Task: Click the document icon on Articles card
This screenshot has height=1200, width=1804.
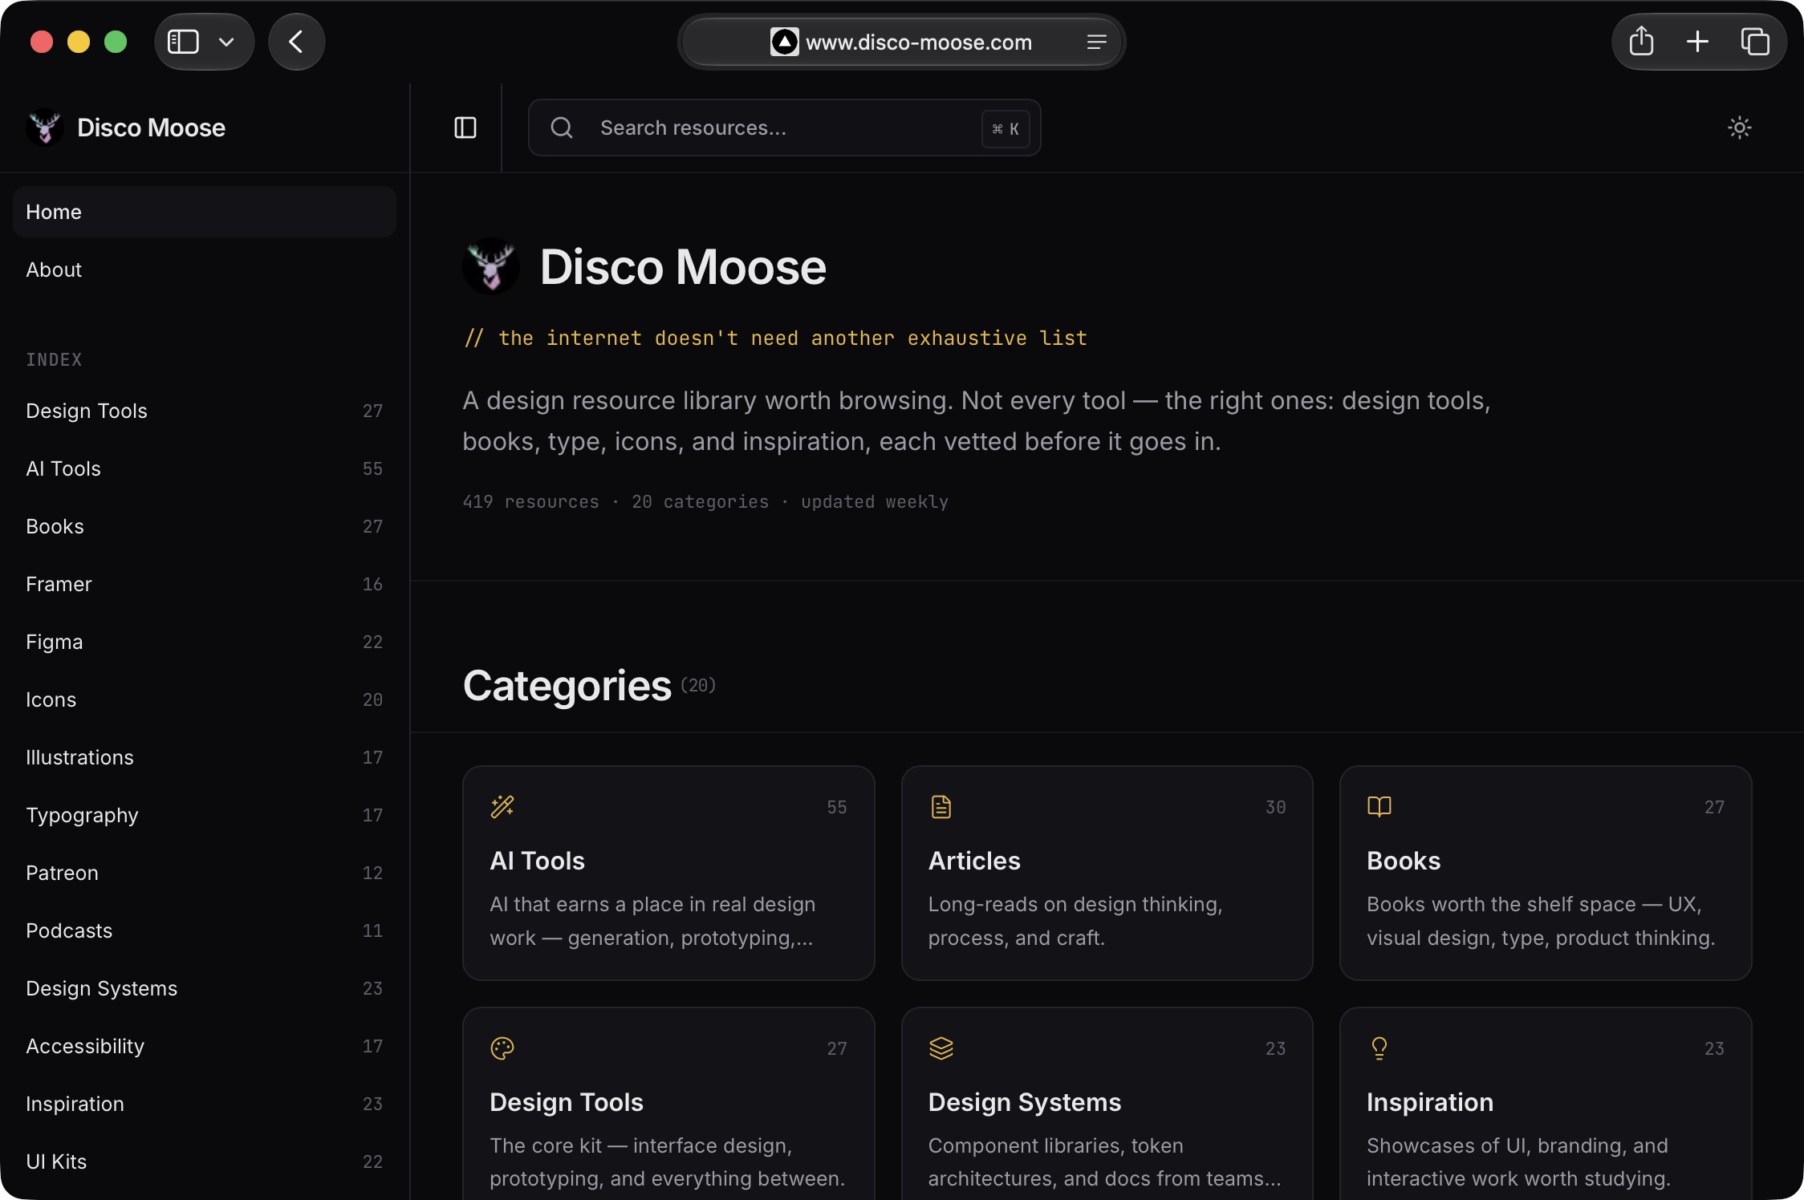Action: tap(941, 806)
